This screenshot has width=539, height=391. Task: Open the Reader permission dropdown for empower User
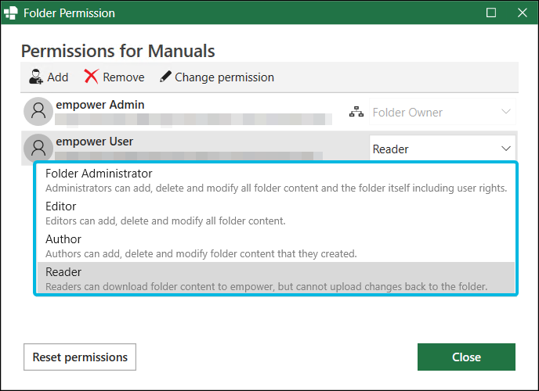443,149
